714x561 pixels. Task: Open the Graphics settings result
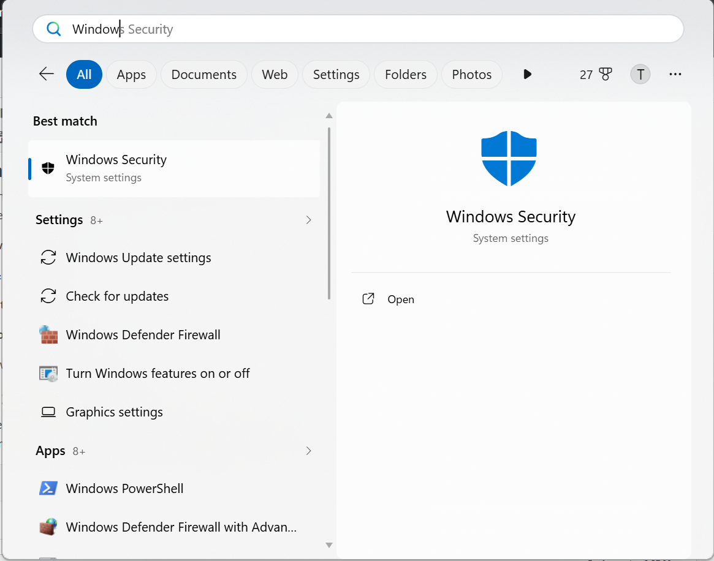coord(174,412)
